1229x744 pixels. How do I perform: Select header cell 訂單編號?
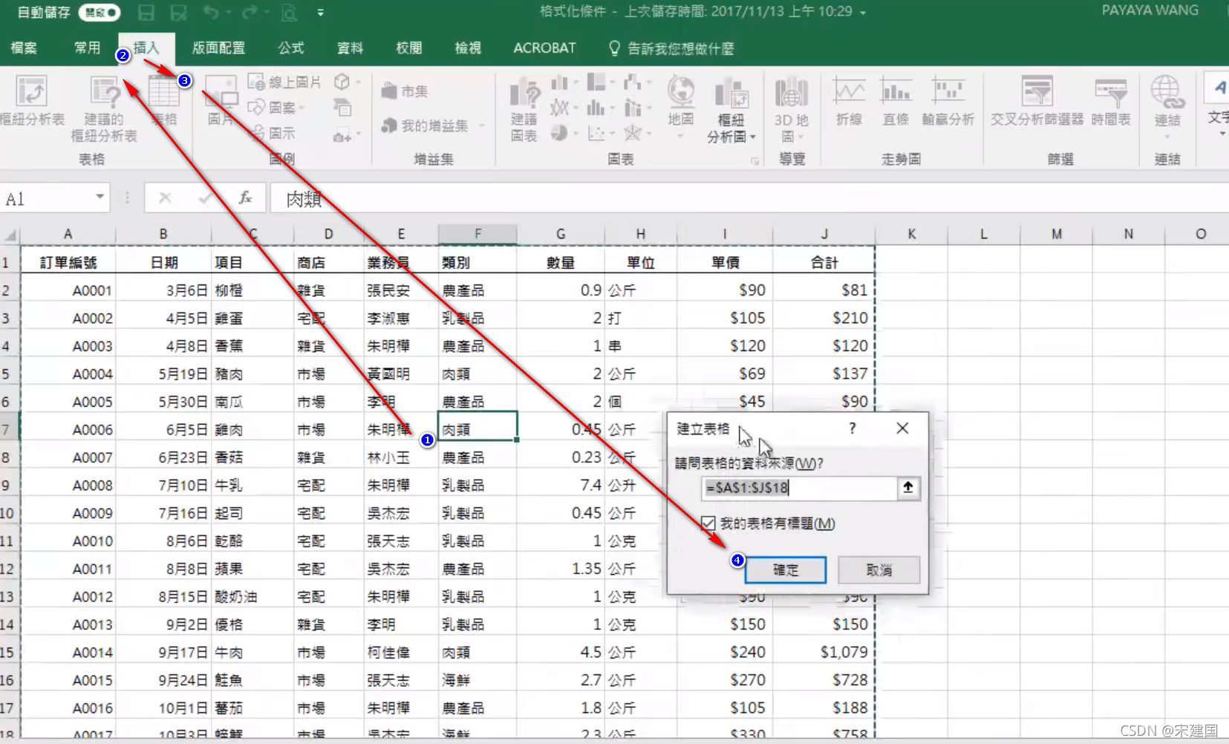click(x=68, y=262)
